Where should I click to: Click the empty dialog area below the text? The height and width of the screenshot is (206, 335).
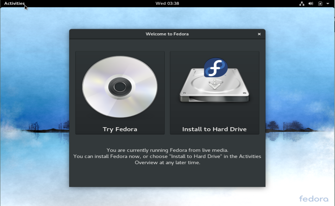click(167, 177)
